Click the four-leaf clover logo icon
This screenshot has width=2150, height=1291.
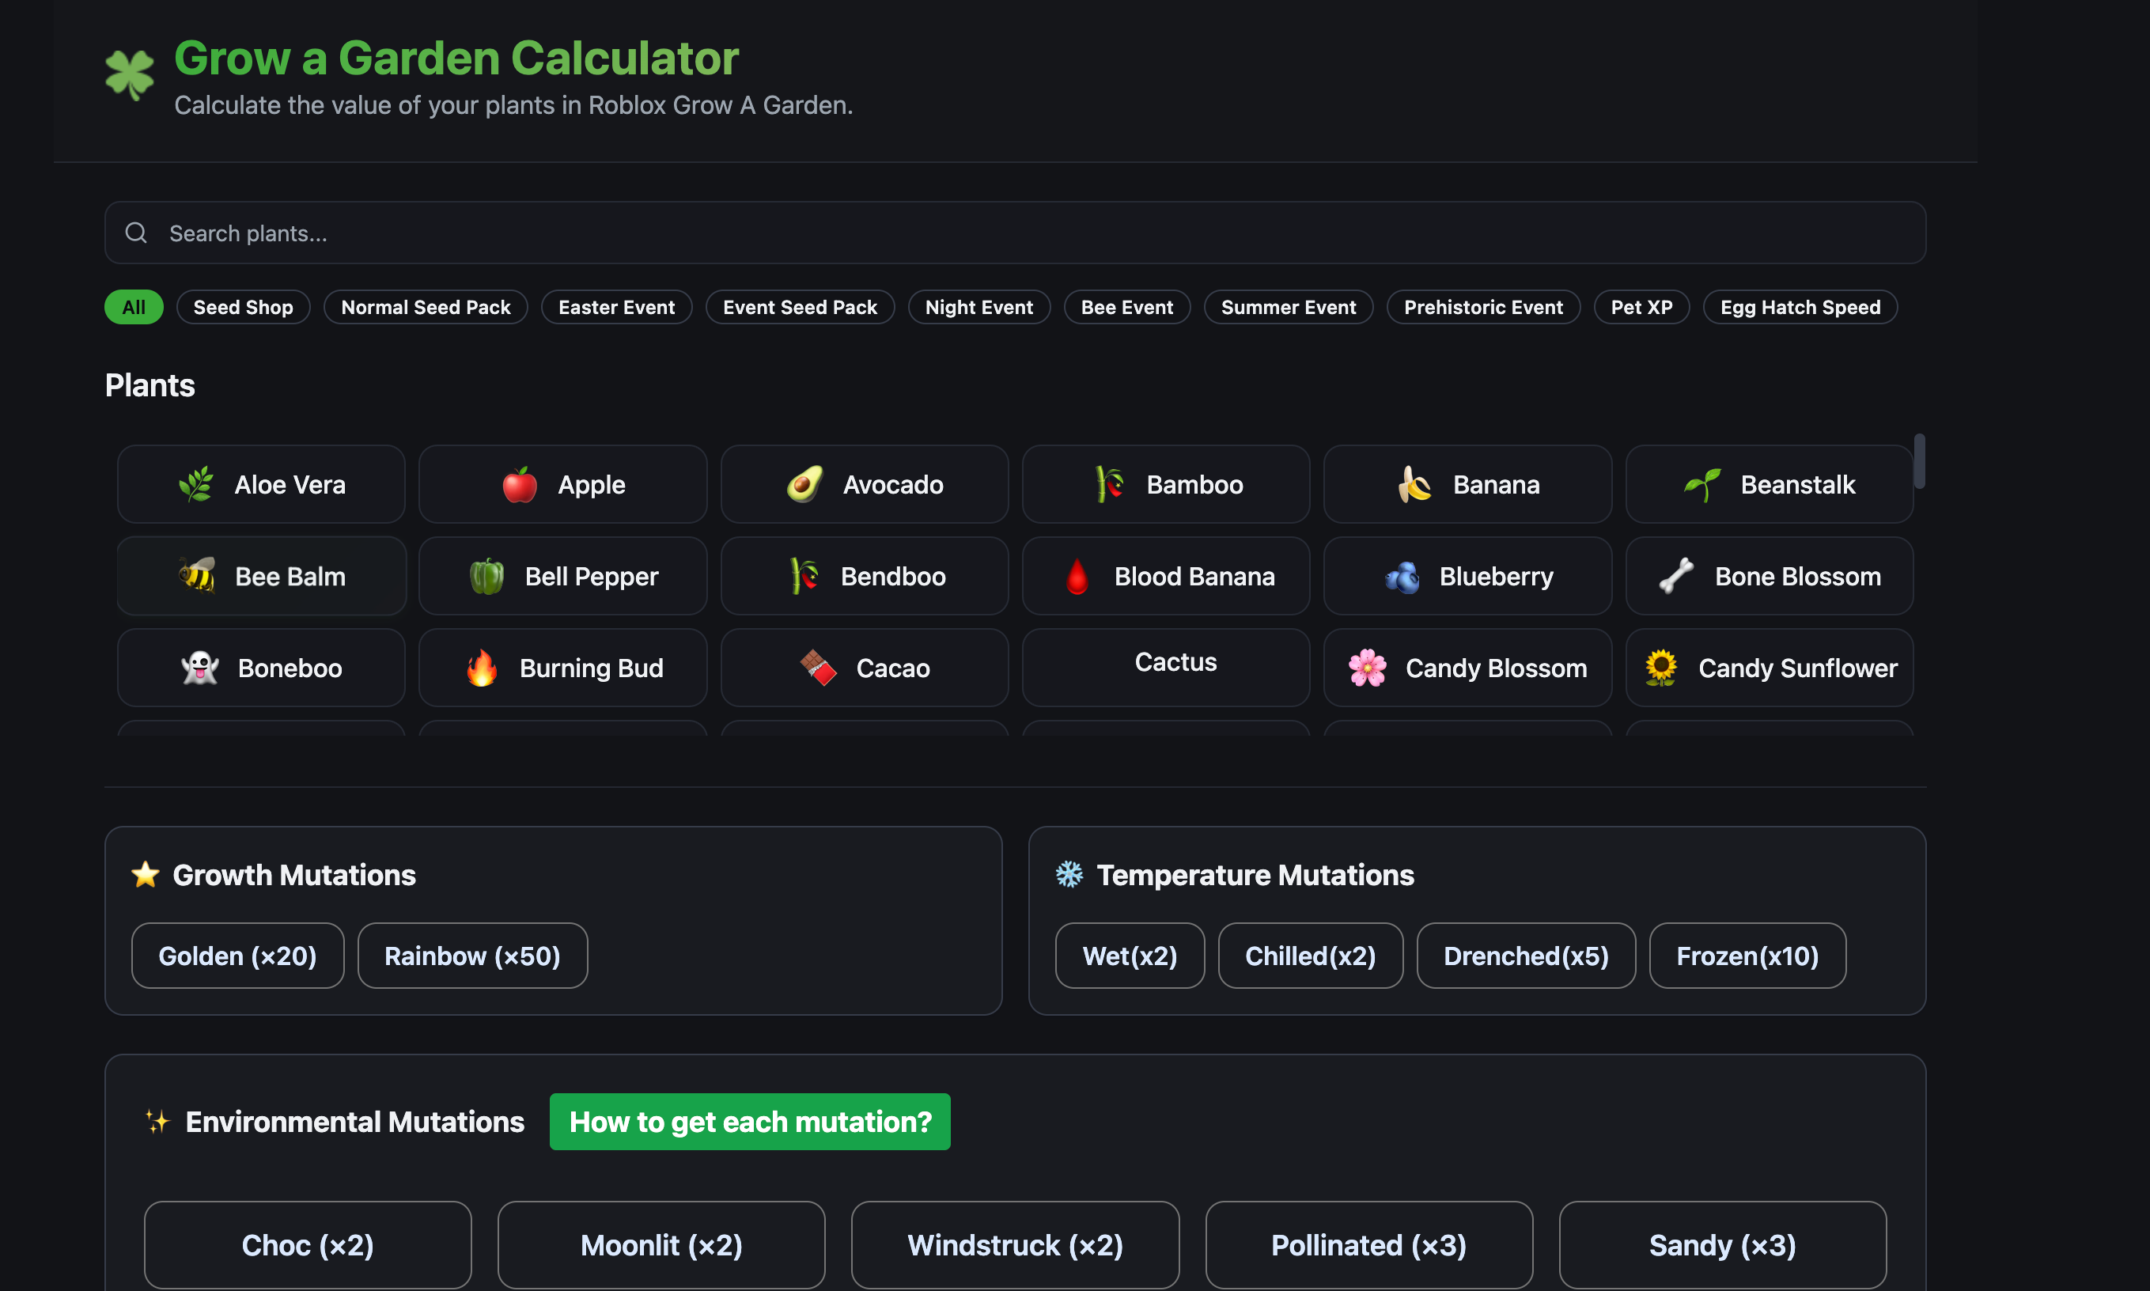pos(129,75)
